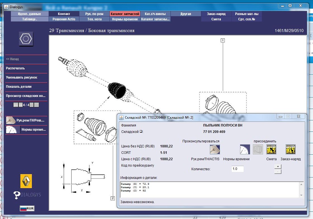Click the up arrow of the part info box scrollbar
Viewport: 313px width, 219px height.
point(301,184)
